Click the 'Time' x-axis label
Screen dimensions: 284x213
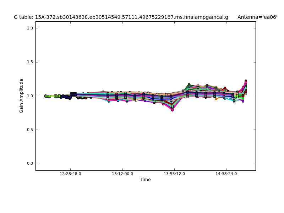click(x=145, y=180)
